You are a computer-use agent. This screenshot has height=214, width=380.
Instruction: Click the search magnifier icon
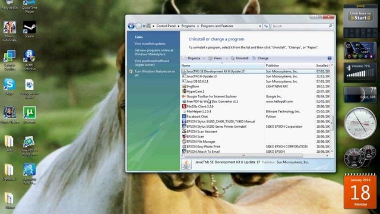(330, 26)
